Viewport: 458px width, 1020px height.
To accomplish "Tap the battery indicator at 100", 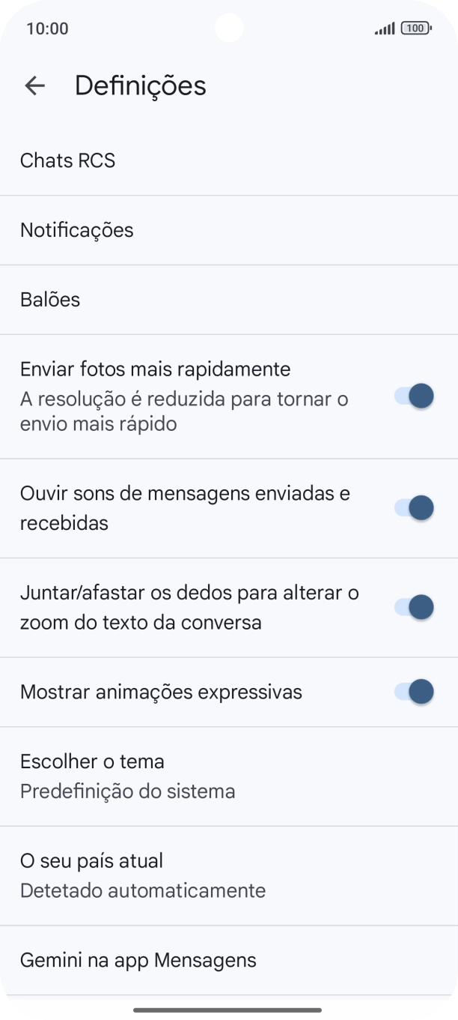I will [x=415, y=28].
